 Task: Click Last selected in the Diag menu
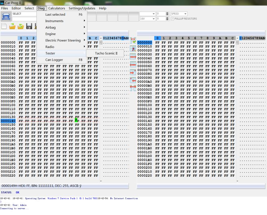click(x=55, y=14)
